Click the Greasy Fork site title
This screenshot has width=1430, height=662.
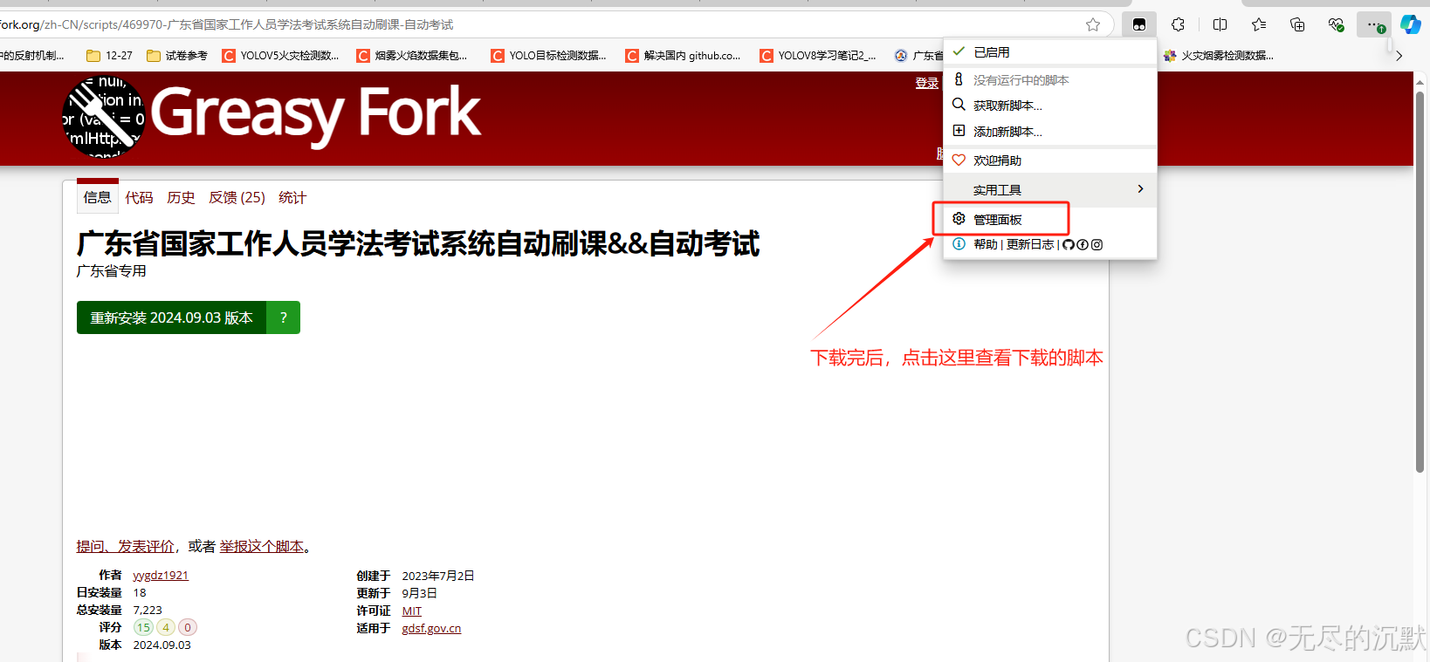pyautogui.click(x=315, y=113)
